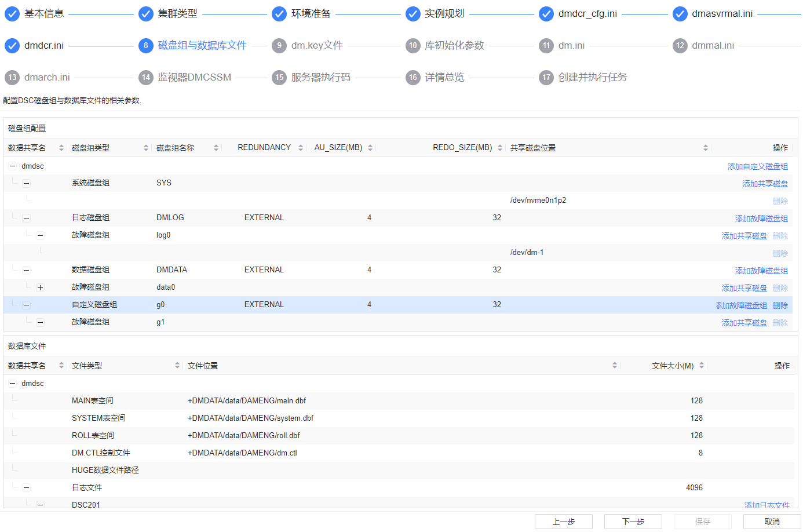Click the 实例规划 step checkmark icon
Screen dimensions: 803x532
tap(413, 14)
